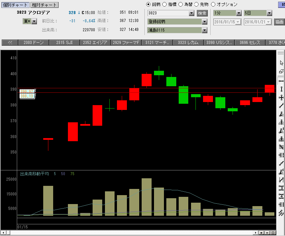This screenshot has width=285, height=236.
Task: Click the 388.13 horizontal line price label
Action: coord(27,96)
